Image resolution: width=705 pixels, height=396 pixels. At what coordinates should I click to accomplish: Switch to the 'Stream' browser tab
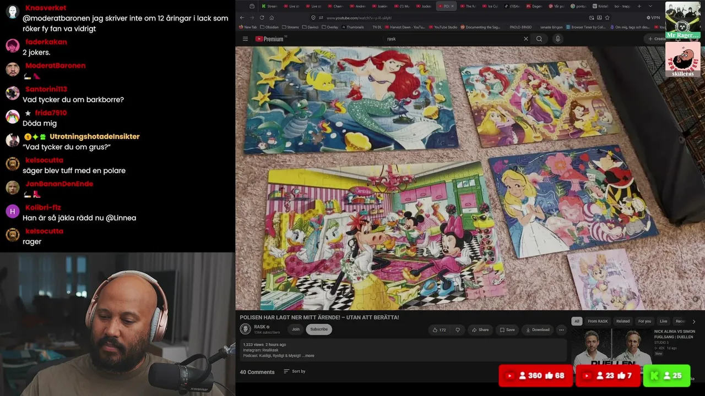tap(269, 6)
